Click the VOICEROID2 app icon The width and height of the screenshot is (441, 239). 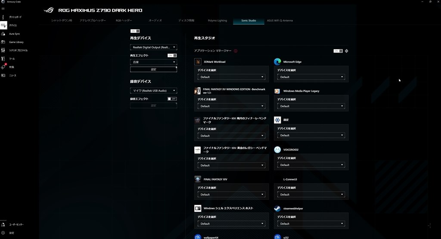(x=277, y=149)
